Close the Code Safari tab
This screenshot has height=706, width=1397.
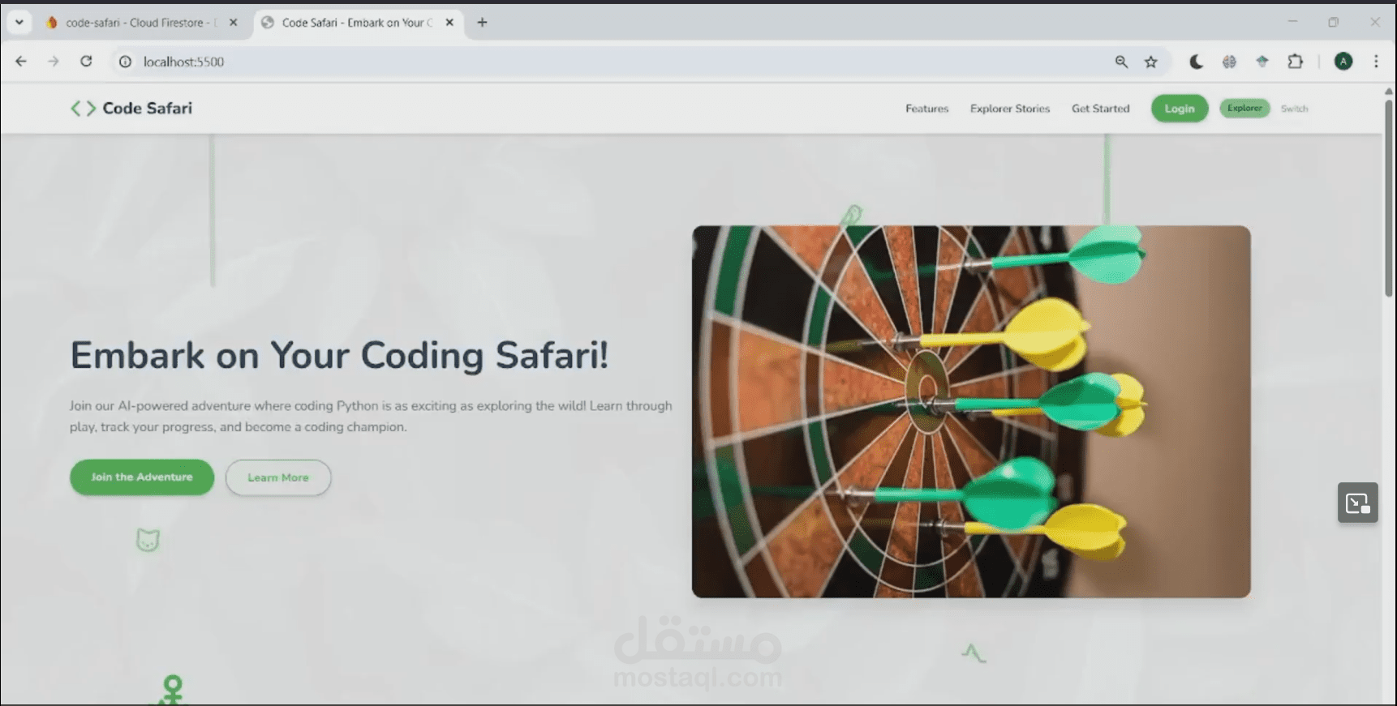tap(449, 23)
